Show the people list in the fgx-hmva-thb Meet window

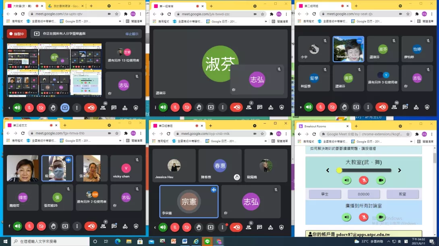(x=104, y=226)
